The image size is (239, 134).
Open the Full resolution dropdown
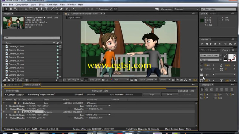(x=122, y=80)
